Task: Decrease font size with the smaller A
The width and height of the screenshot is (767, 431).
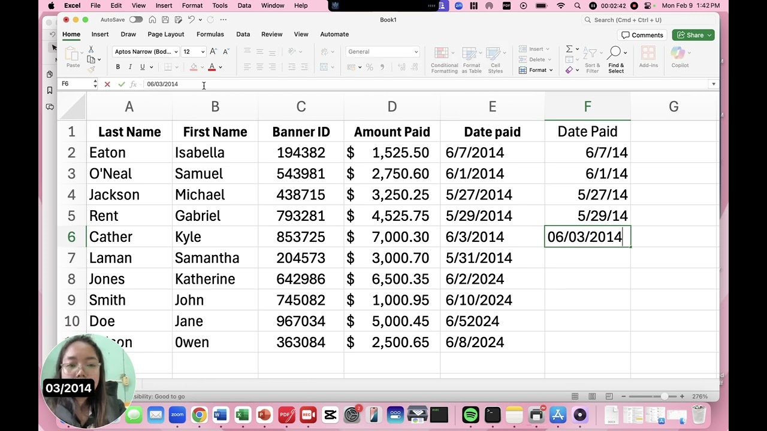Action: (x=225, y=51)
